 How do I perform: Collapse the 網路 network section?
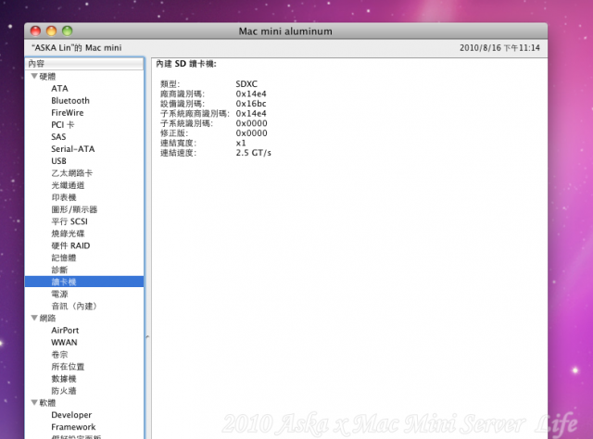pyautogui.click(x=34, y=318)
